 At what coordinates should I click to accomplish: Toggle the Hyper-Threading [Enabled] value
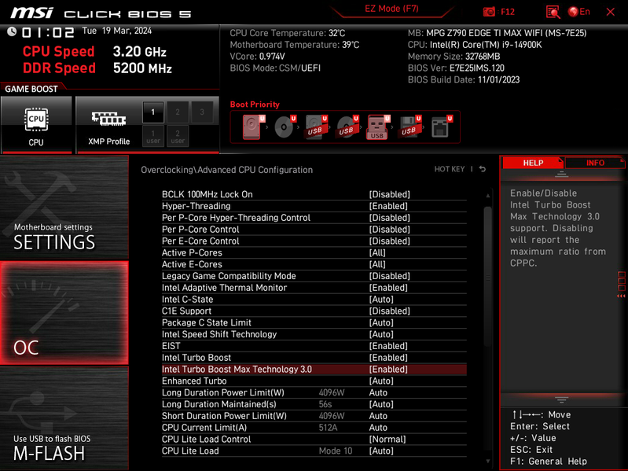[388, 206]
